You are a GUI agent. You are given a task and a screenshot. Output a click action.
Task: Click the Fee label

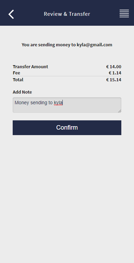click(16, 73)
